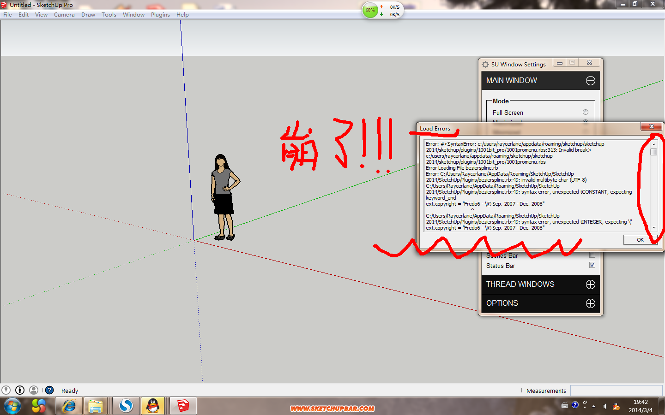Click the Load Errors scrollbar down arrow
Screen dimensions: 665x415
[x=654, y=228]
